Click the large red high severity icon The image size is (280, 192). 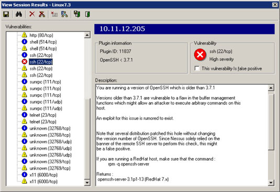(x=200, y=55)
